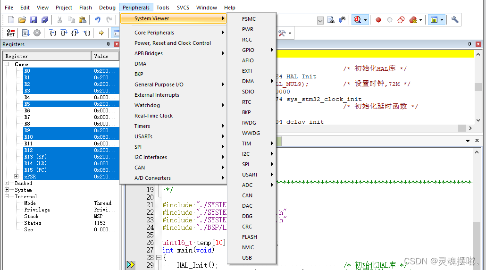Open editor tab list dropdown arrow
The image size is (486, 270).
[x=468, y=141]
